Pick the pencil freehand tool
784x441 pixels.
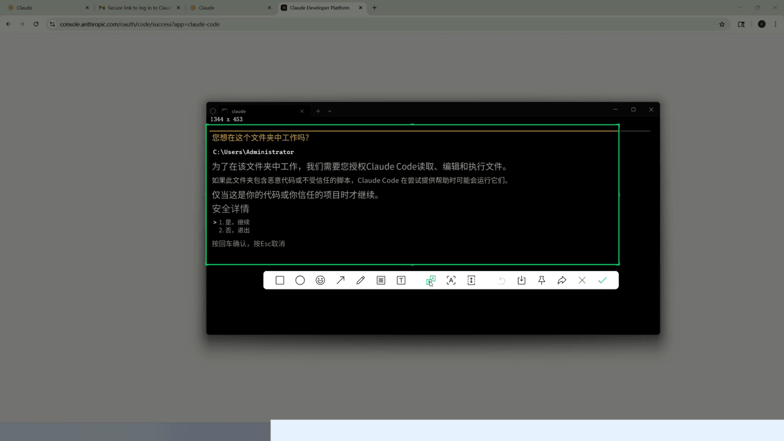(361, 280)
